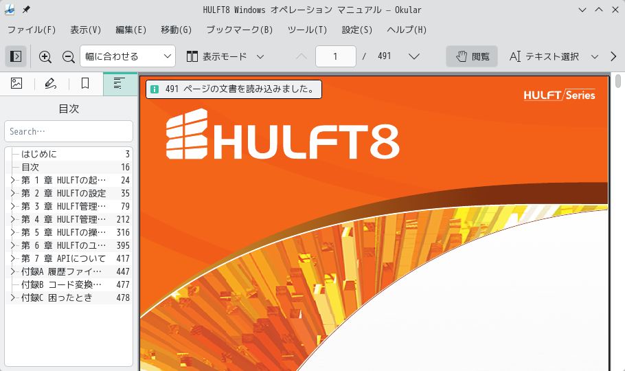Screen dimensions: 625x371
Task: Click the 491 ページ loaded notification
Action: 234,89
